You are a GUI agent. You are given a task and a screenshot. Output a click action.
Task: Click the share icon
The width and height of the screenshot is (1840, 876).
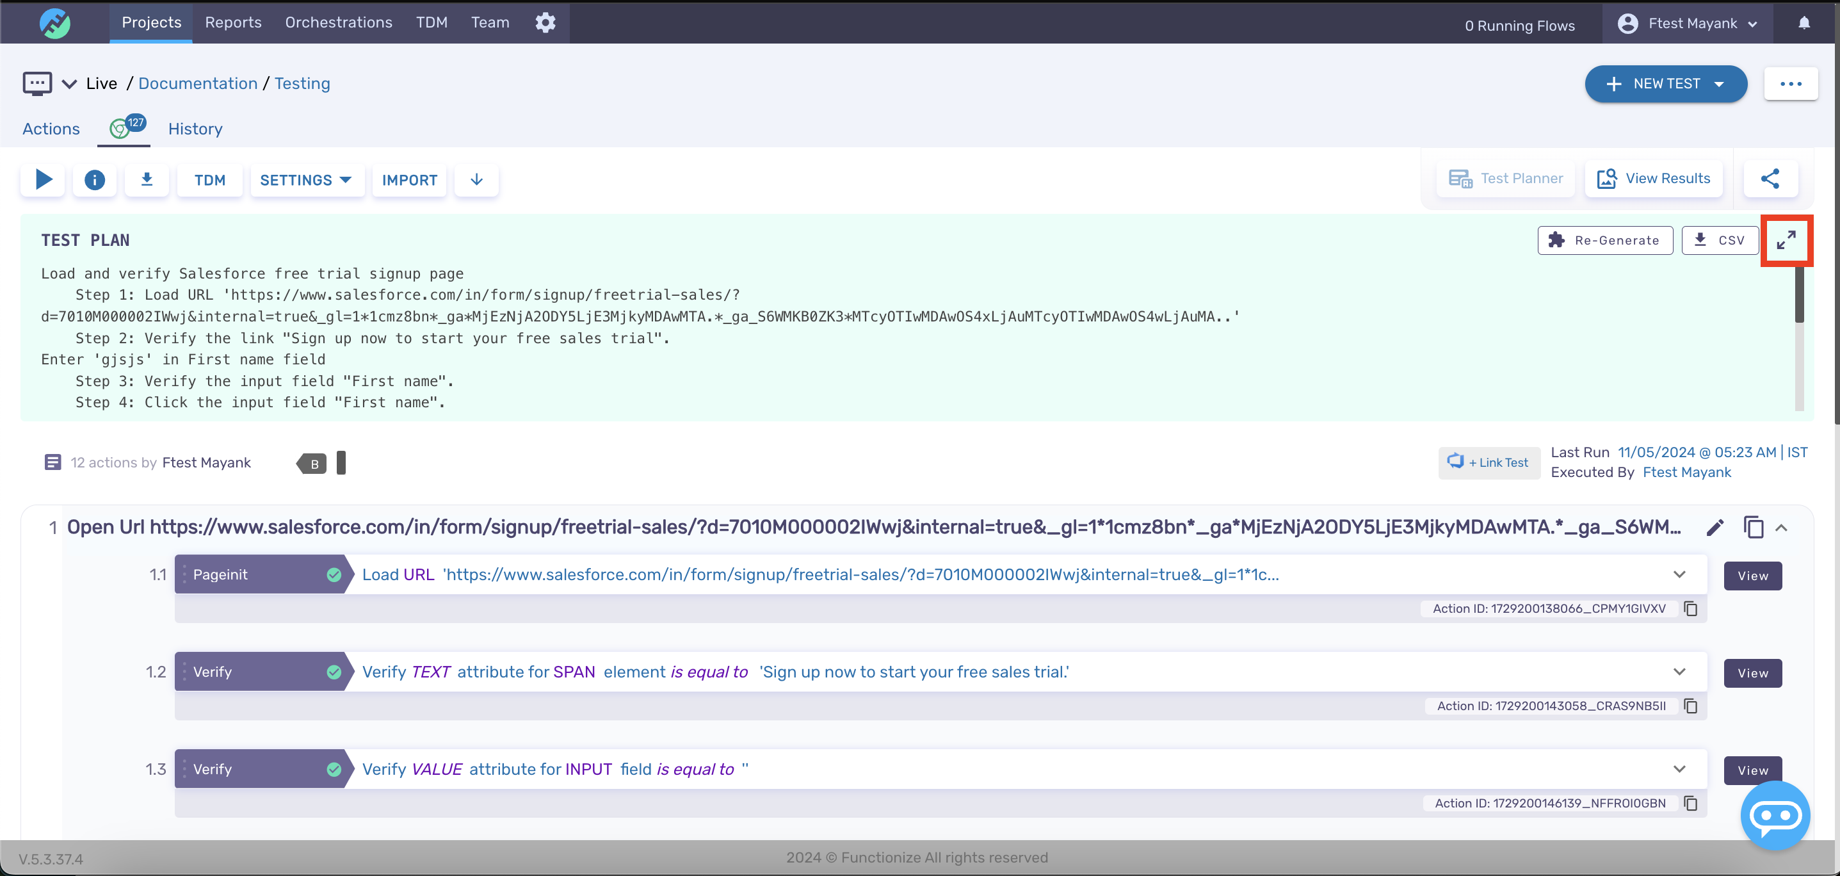point(1770,179)
